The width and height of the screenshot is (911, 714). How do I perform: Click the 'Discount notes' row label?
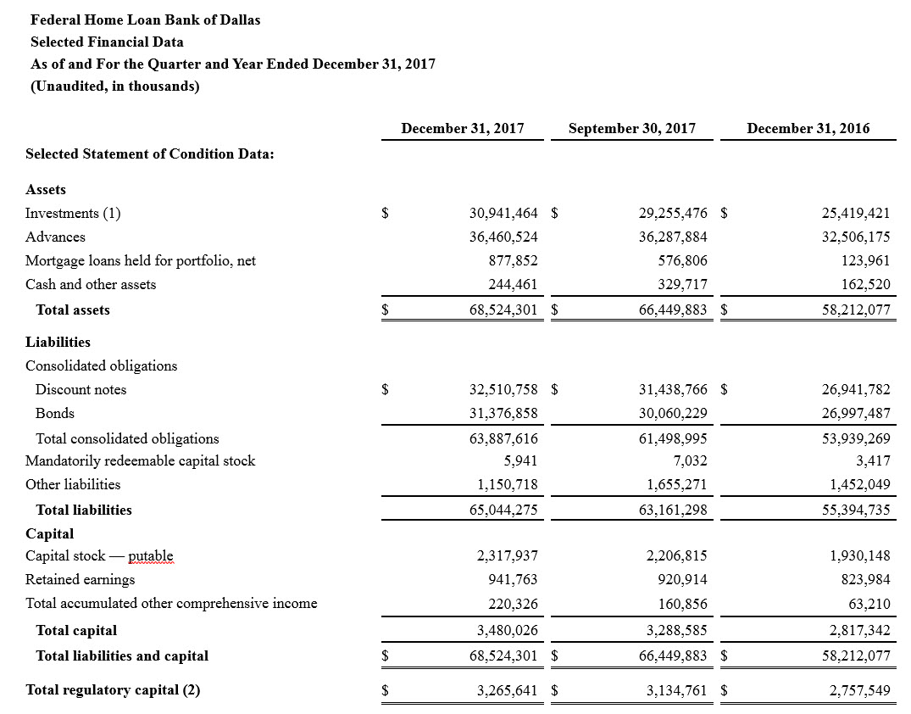pyautogui.click(x=81, y=389)
